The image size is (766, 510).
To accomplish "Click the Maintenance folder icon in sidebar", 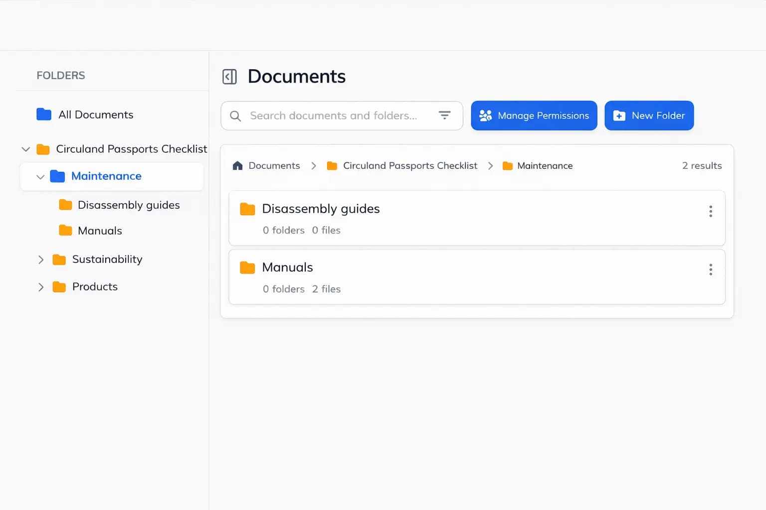I will click(x=57, y=176).
